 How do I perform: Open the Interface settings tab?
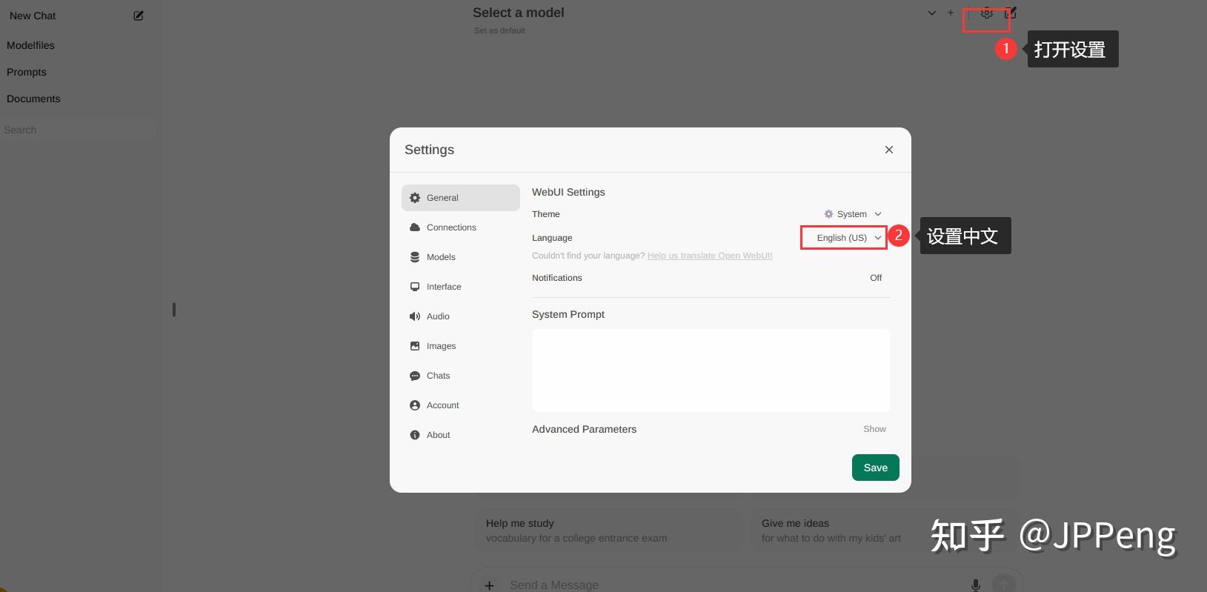coord(444,287)
